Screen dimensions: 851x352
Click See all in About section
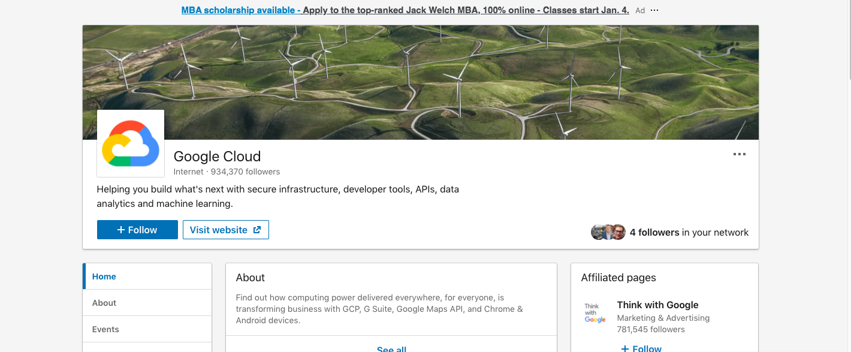(391, 348)
